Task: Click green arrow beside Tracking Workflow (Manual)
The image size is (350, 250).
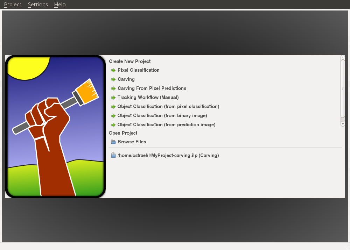Action: 113,98
